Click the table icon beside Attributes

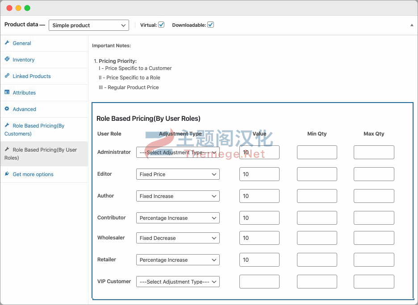click(x=7, y=92)
